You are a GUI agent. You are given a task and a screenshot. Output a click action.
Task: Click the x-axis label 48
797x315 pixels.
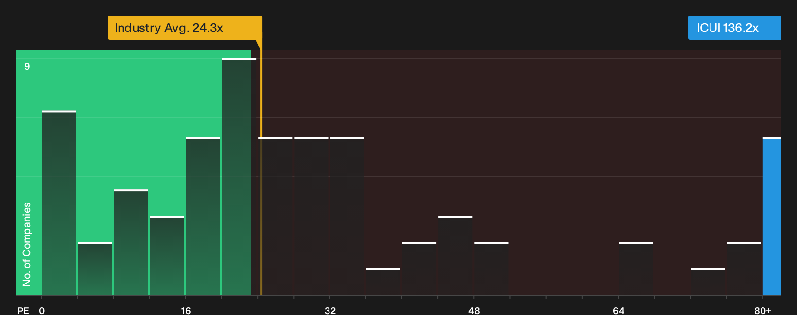point(474,310)
